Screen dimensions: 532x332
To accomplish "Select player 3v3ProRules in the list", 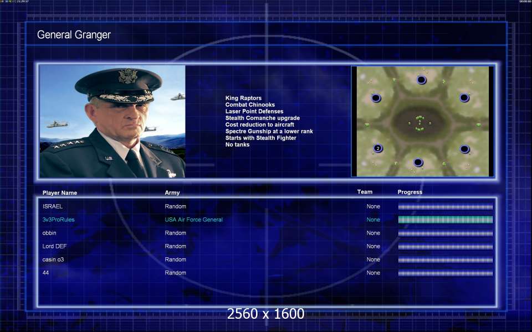I will [x=58, y=220].
